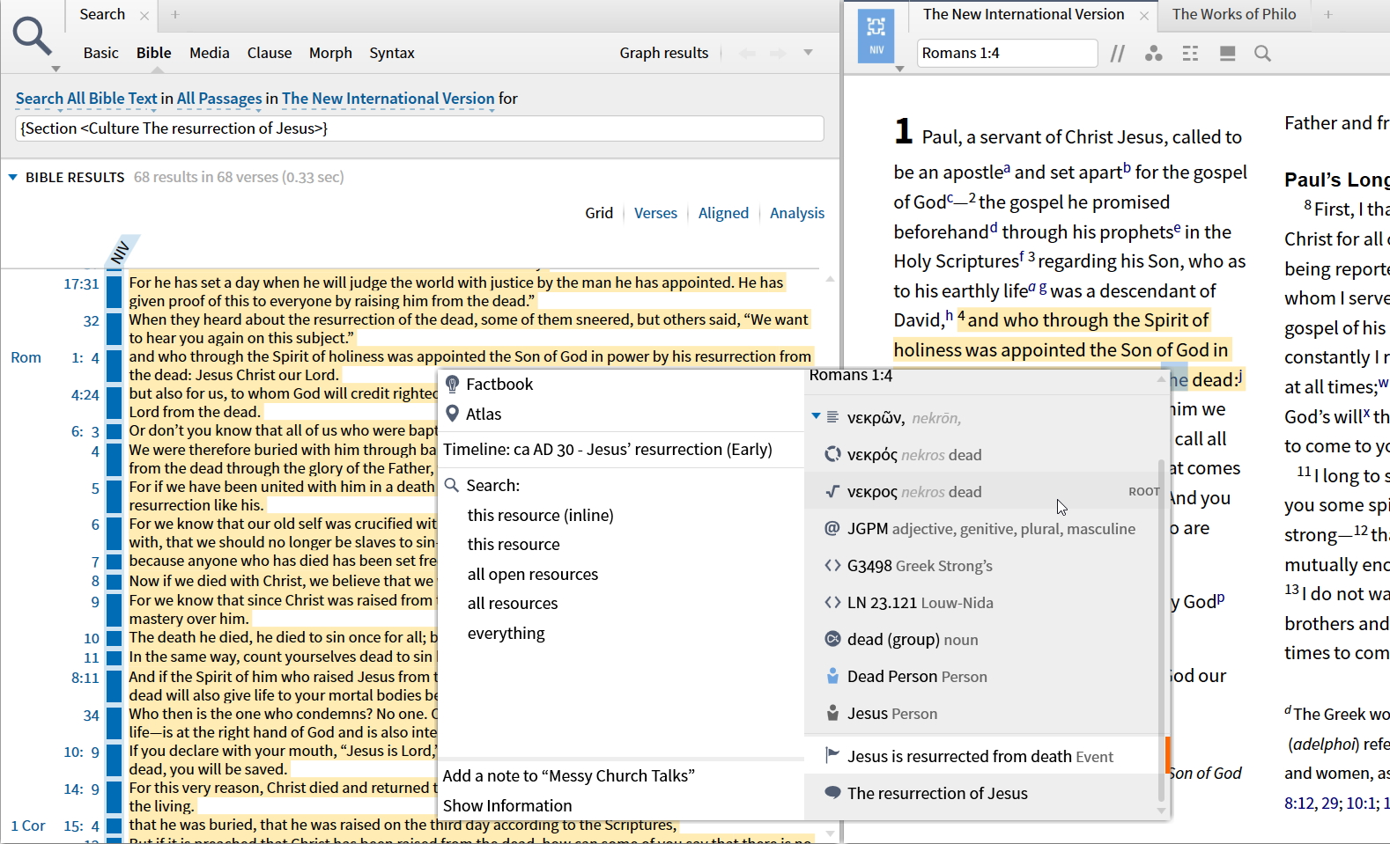
Task: Switch results to Verses view
Action: click(x=656, y=213)
